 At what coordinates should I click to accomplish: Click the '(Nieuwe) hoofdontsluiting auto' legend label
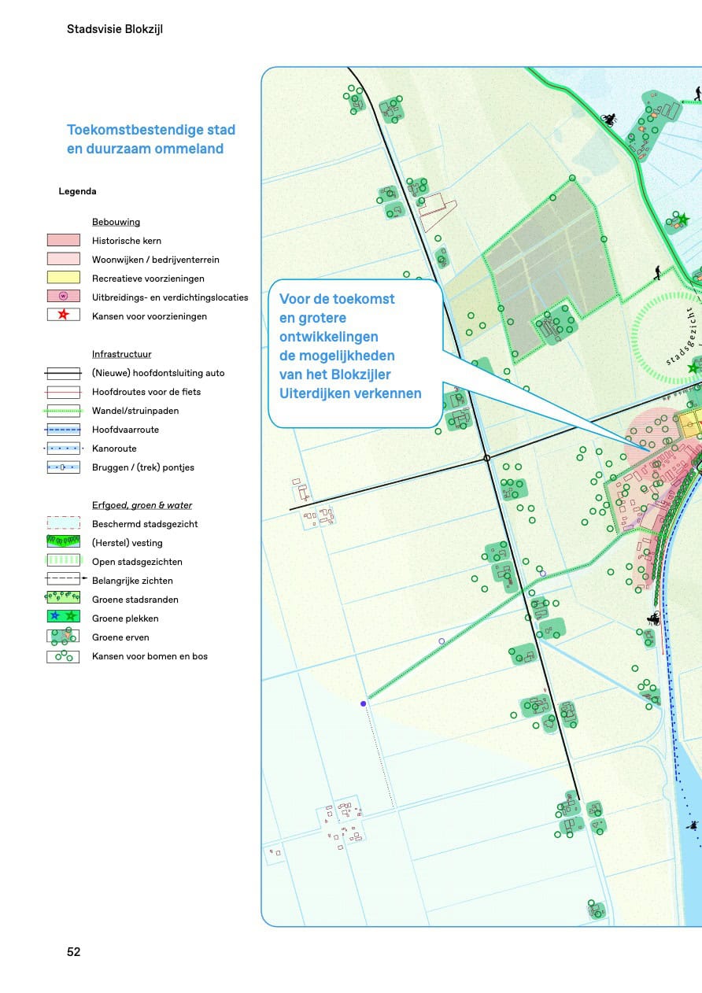[x=158, y=373]
